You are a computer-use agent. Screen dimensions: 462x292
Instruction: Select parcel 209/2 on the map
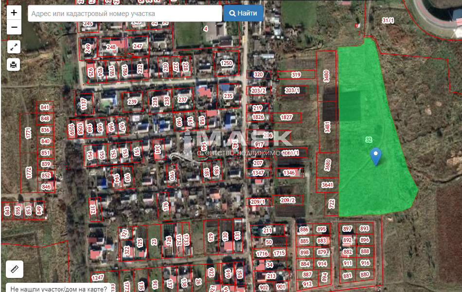287,200
